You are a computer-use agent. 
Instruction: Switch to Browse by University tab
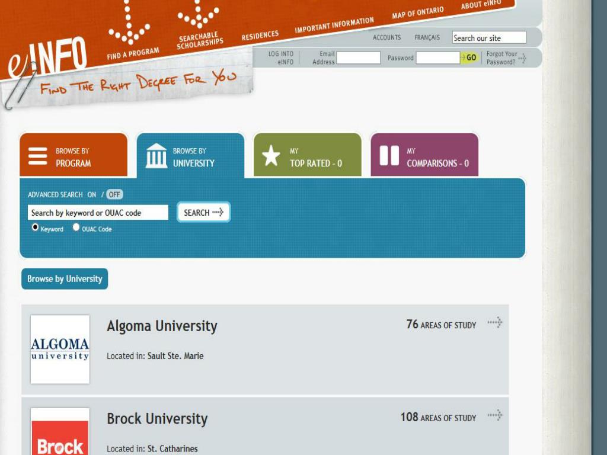(x=190, y=156)
